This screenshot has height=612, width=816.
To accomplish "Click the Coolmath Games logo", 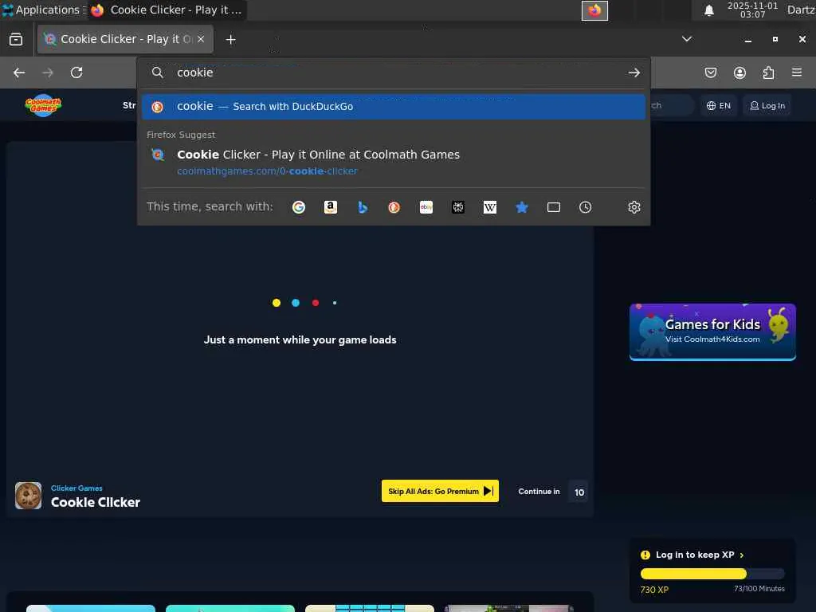I will pos(43,105).
